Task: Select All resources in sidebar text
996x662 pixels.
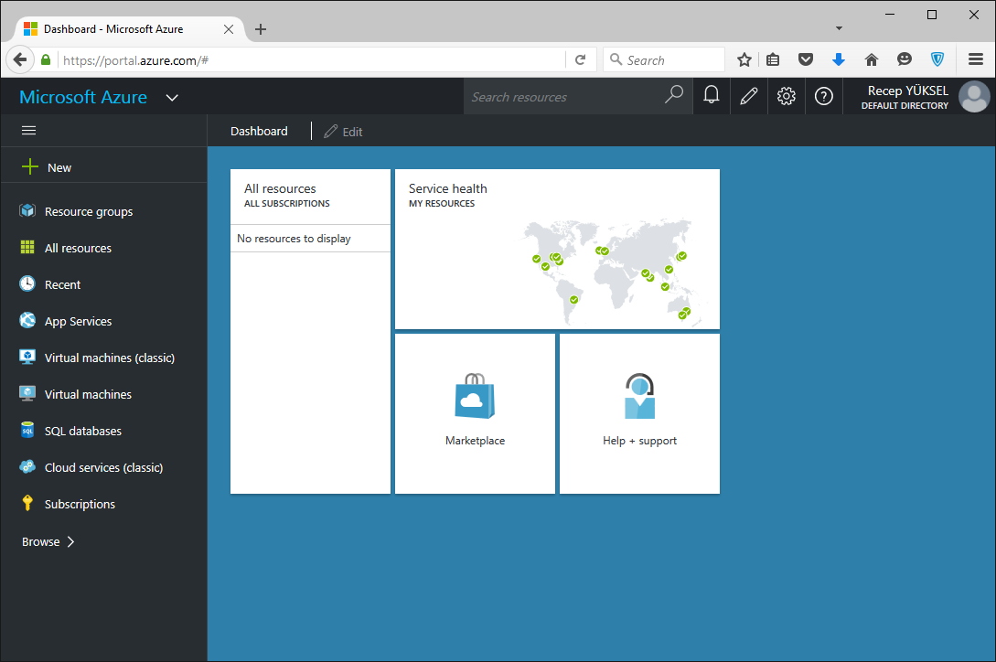Action: tap(78, 249)
